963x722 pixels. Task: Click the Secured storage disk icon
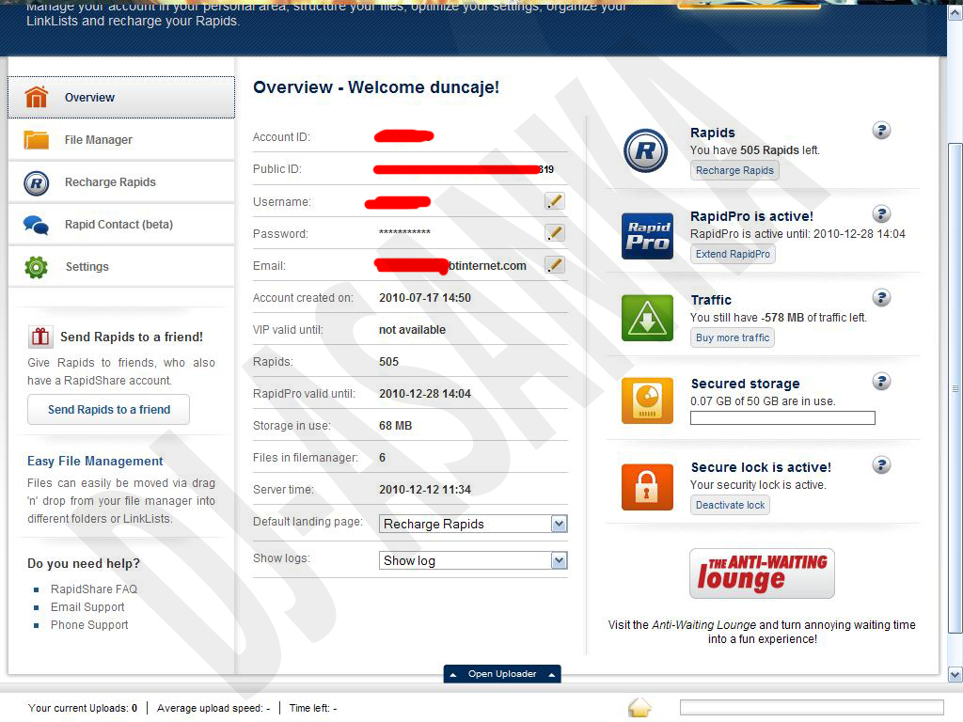tap(647, 400)
